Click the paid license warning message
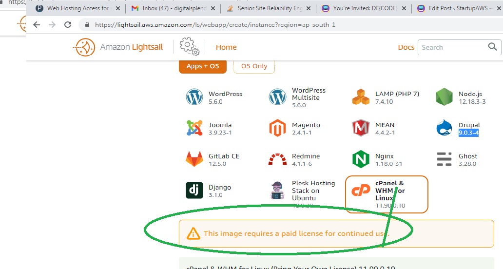The width and height of the screenshot is (503, 269). pos(296,233)
